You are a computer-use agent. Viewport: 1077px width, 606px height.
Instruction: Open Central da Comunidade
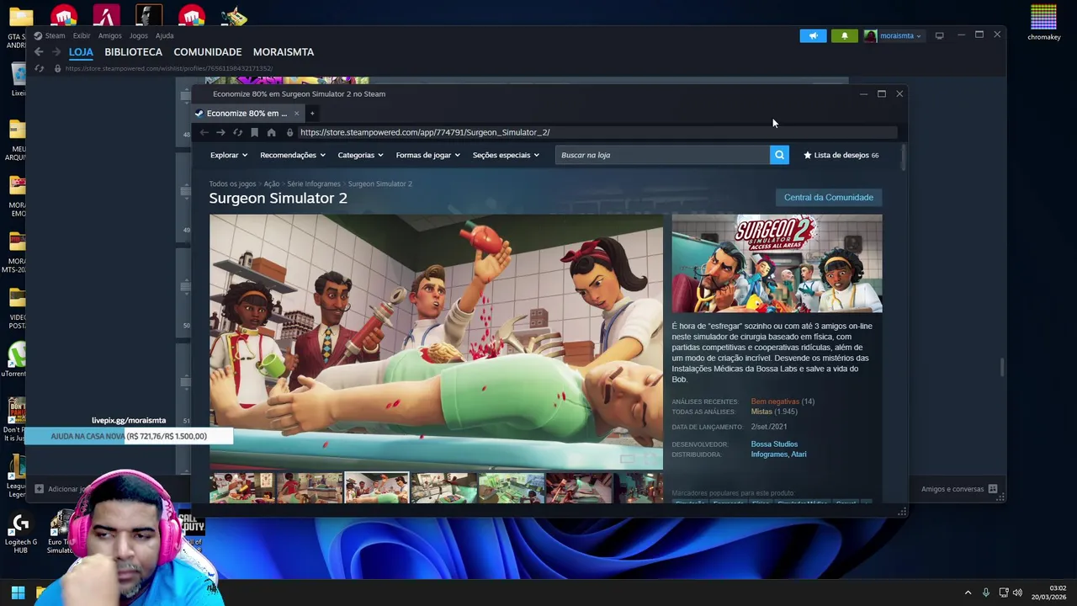[828, 197]
